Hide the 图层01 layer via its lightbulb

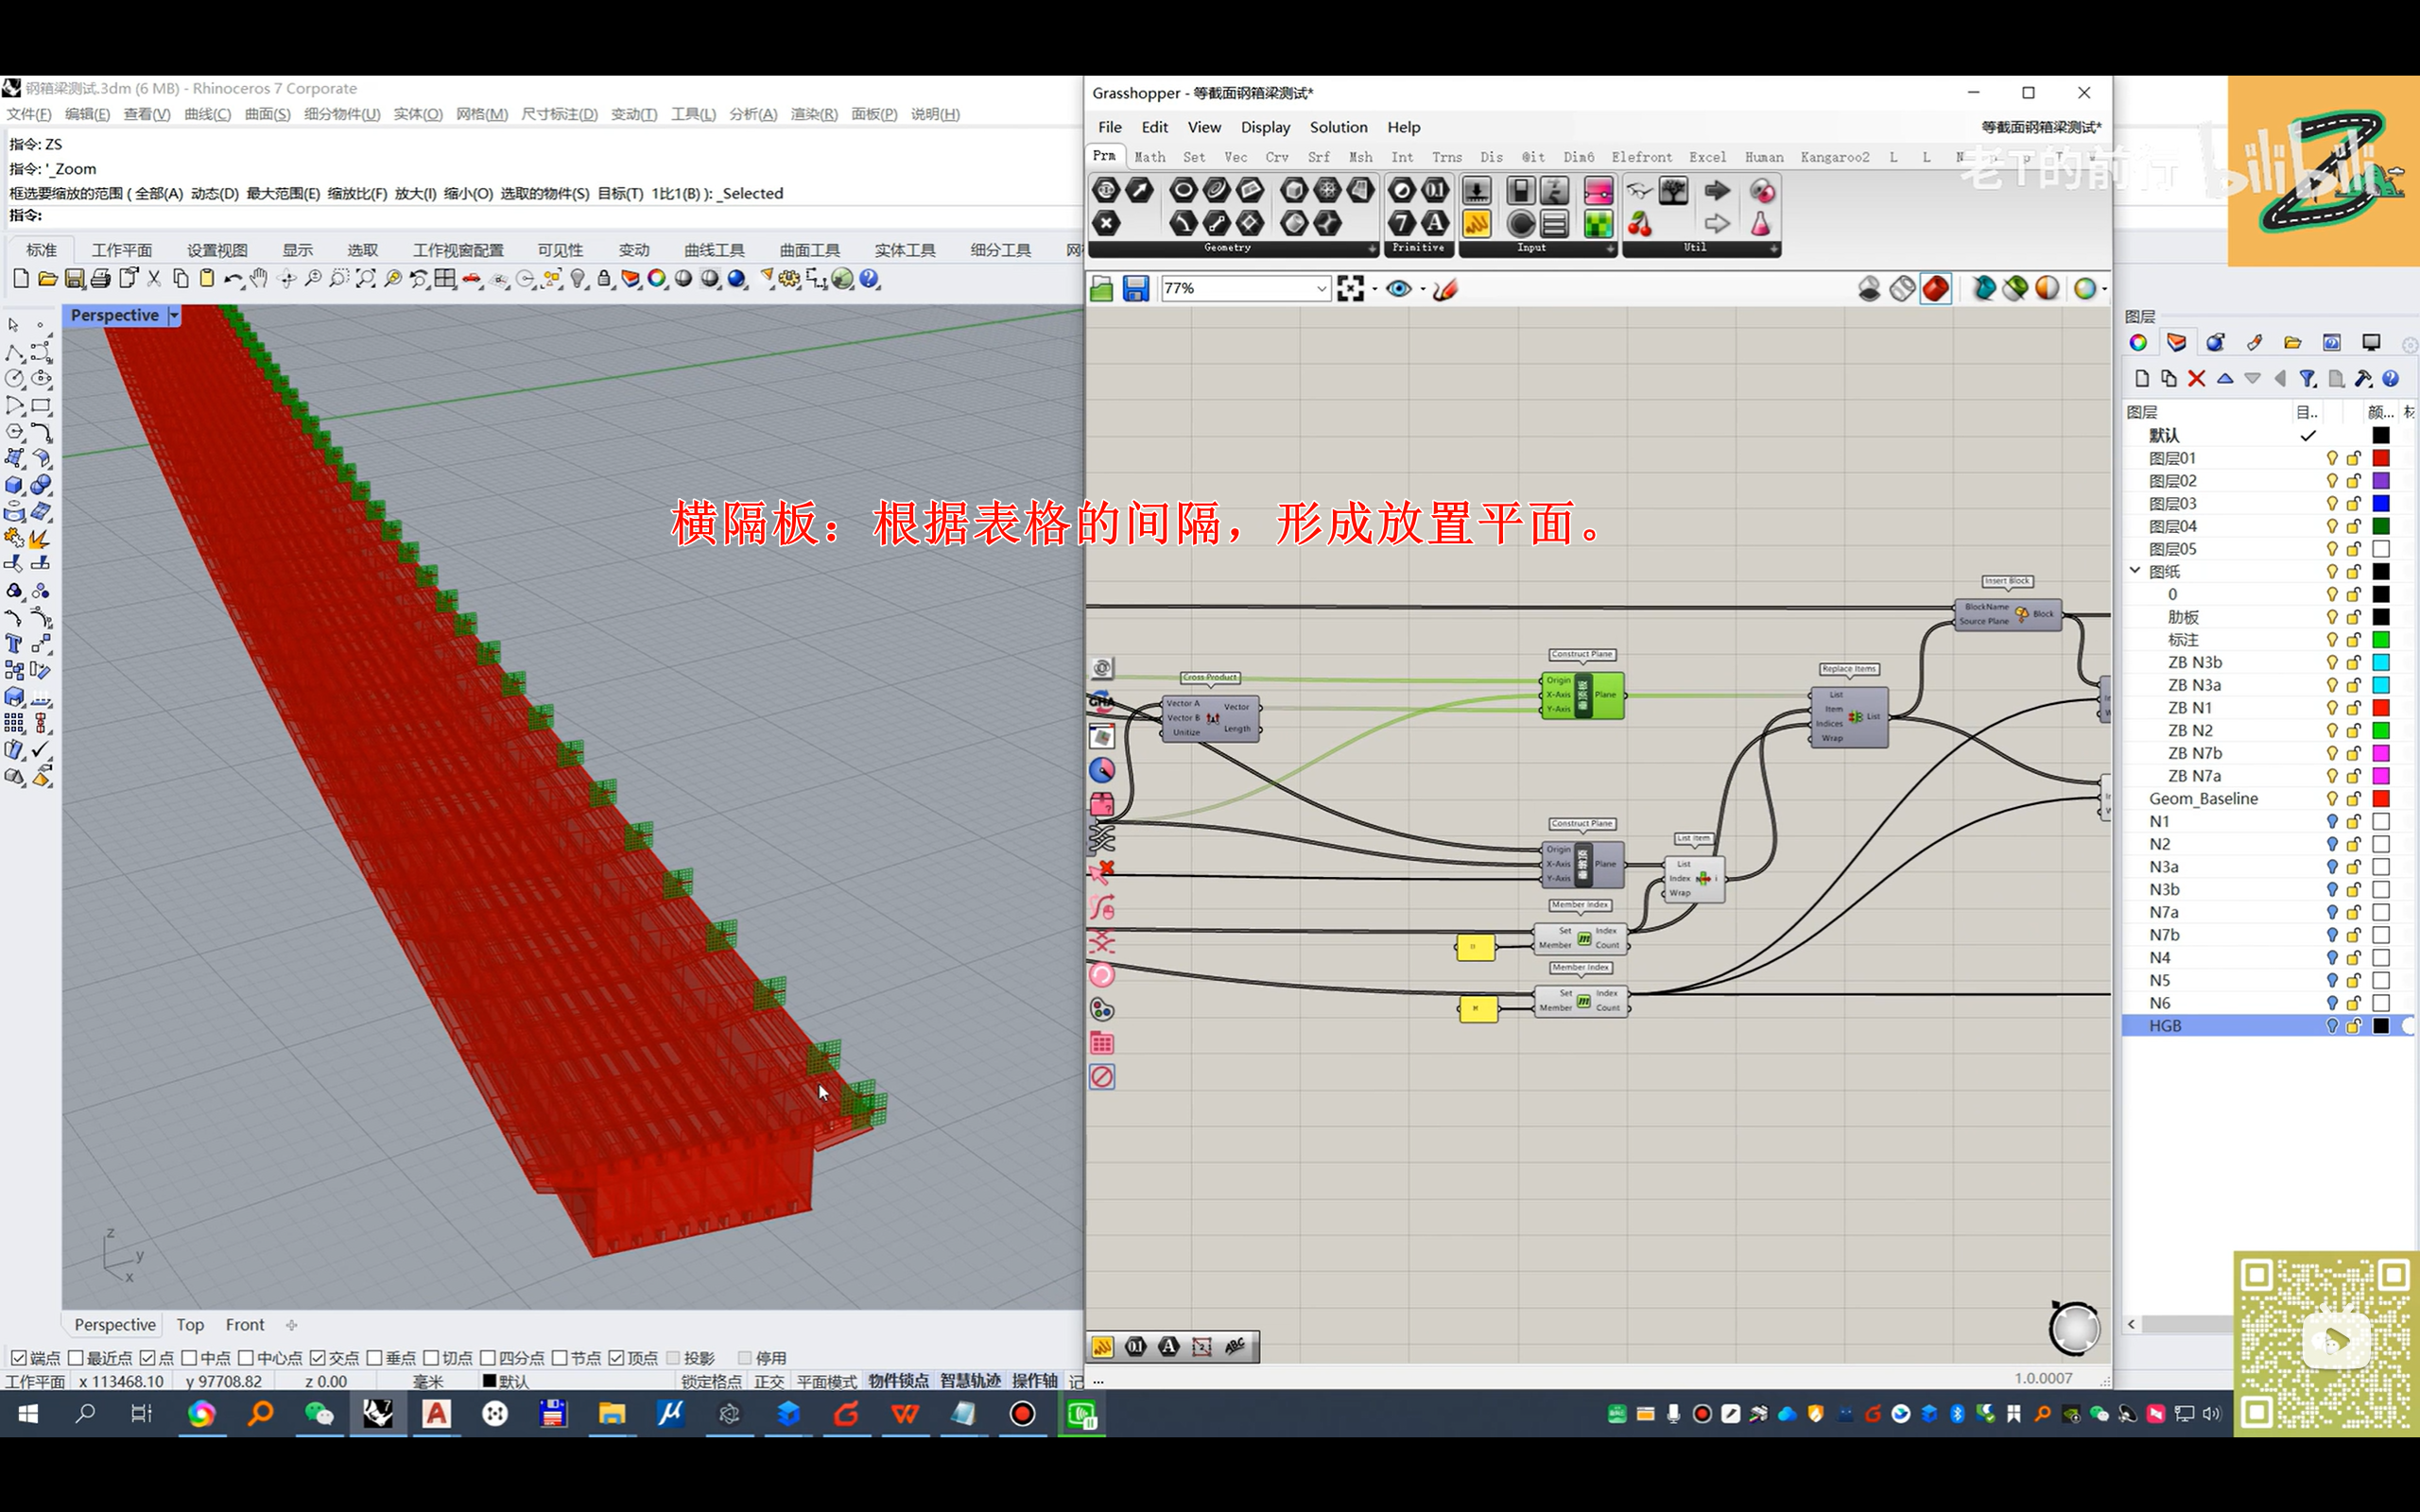pos(2332,458)
